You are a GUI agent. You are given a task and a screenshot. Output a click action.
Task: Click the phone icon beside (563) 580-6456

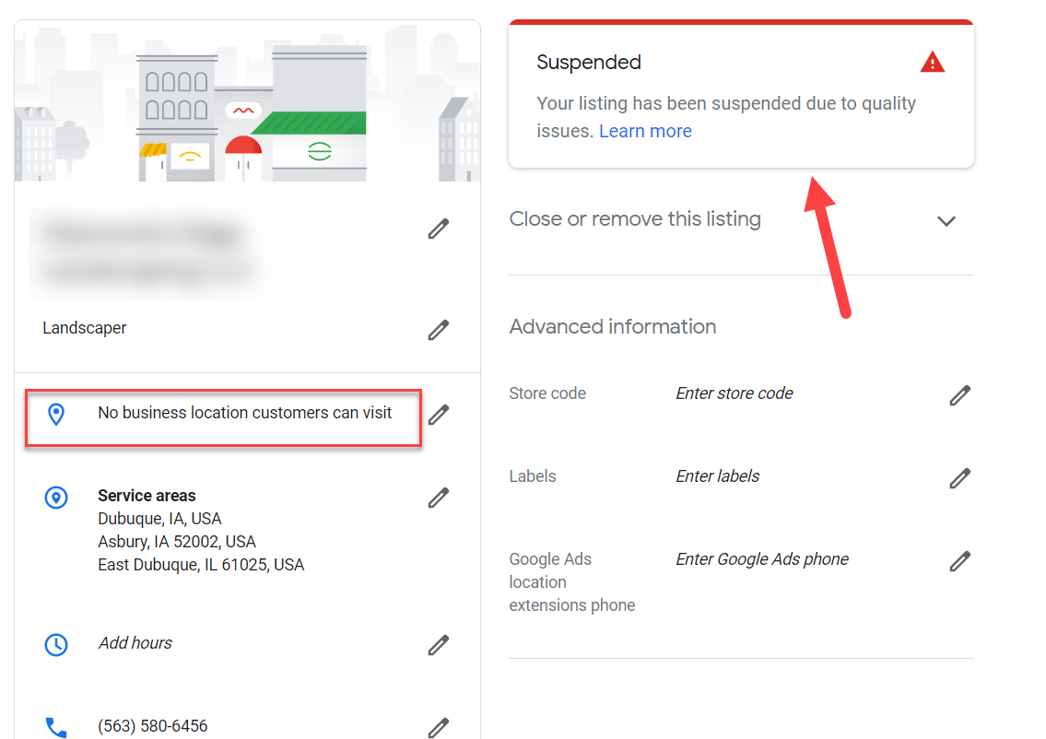point(56,728)
